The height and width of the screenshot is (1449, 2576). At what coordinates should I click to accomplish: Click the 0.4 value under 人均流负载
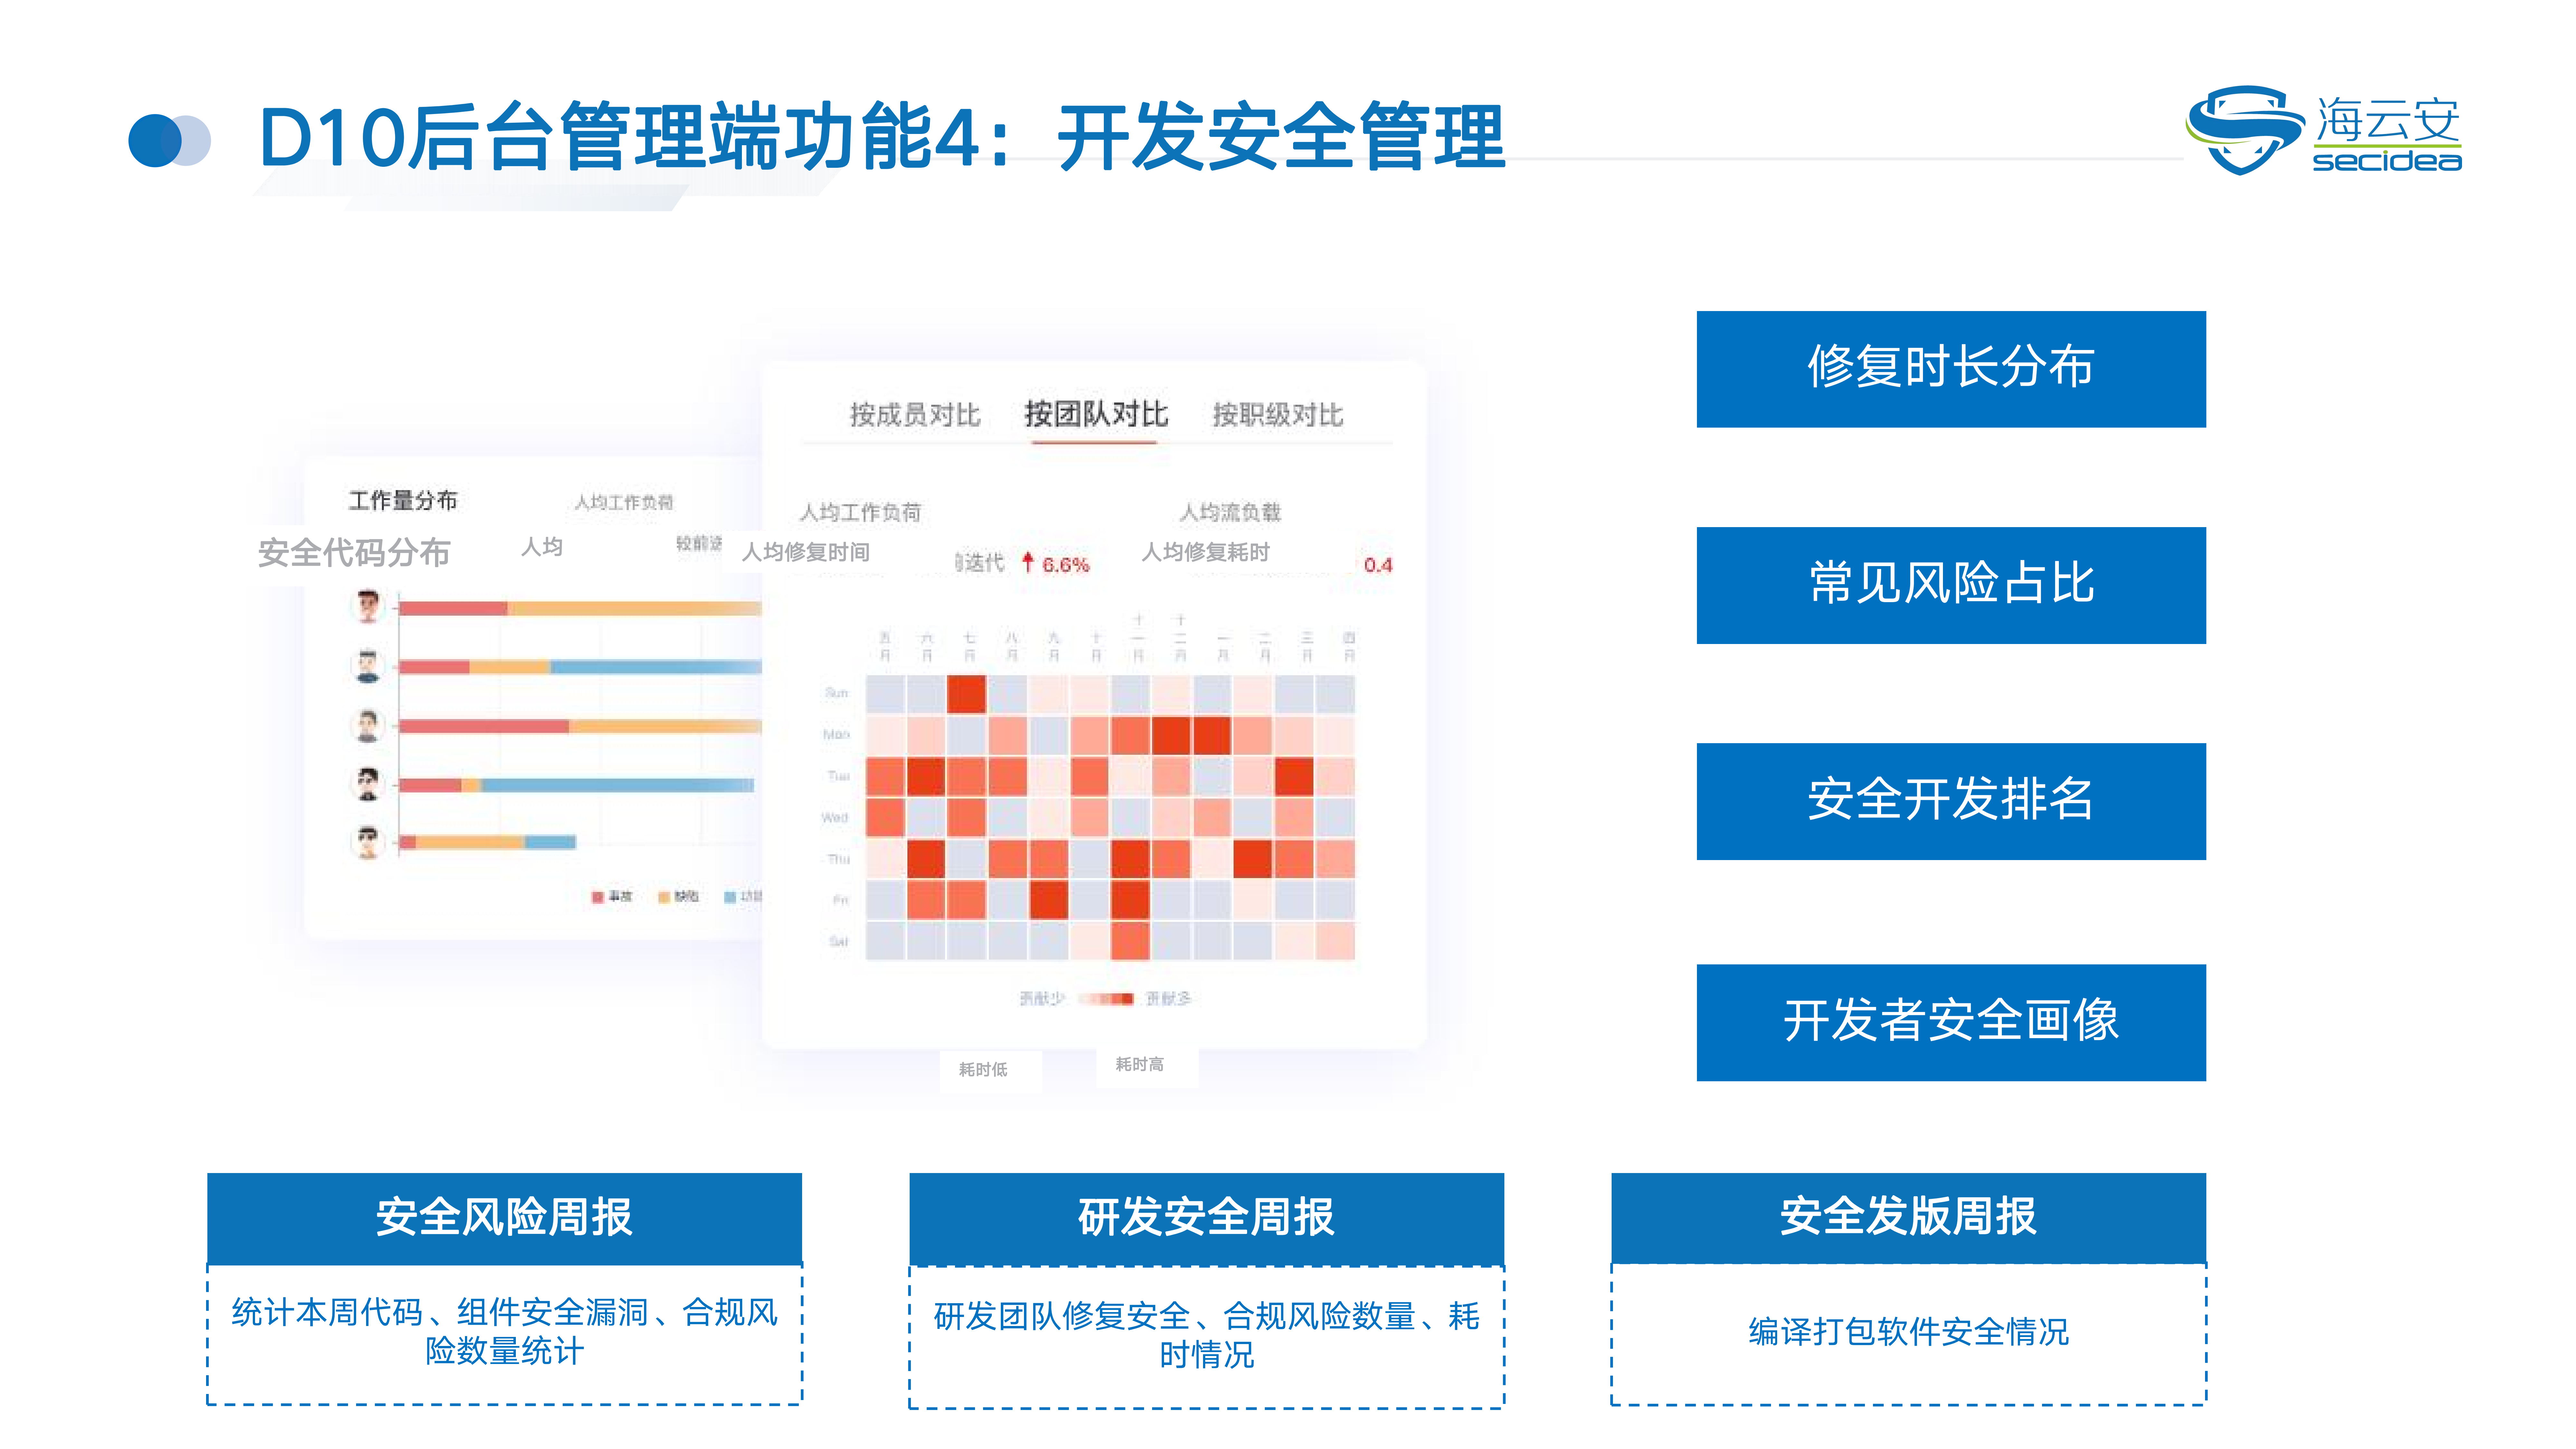(1378, 565)
